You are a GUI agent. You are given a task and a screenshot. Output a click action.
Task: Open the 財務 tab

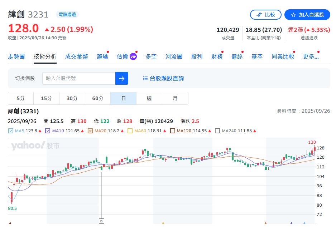(x=216, y=56)
